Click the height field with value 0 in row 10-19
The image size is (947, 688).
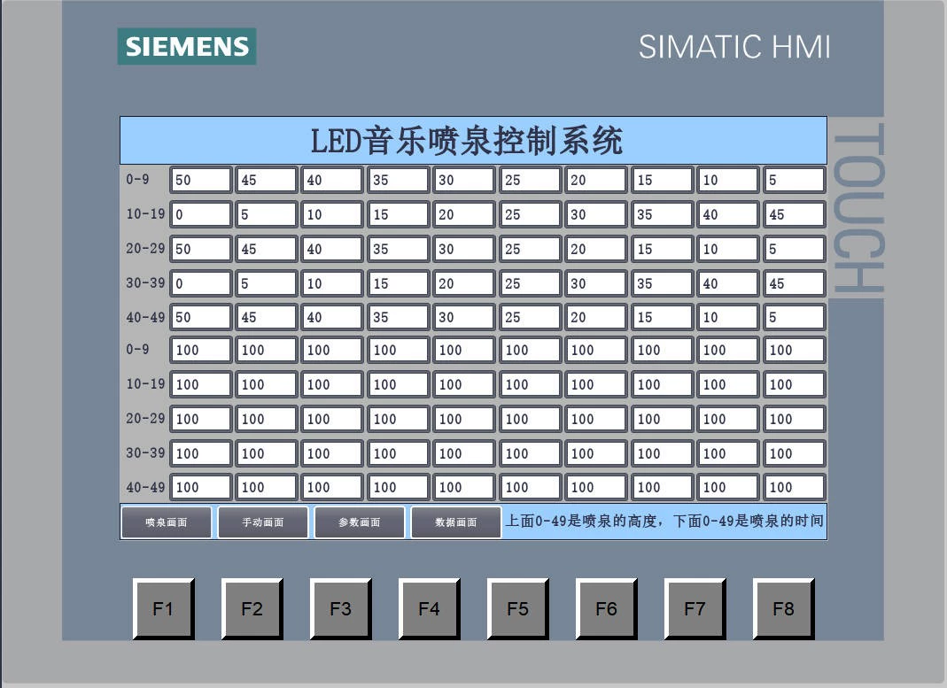point(200,213)
